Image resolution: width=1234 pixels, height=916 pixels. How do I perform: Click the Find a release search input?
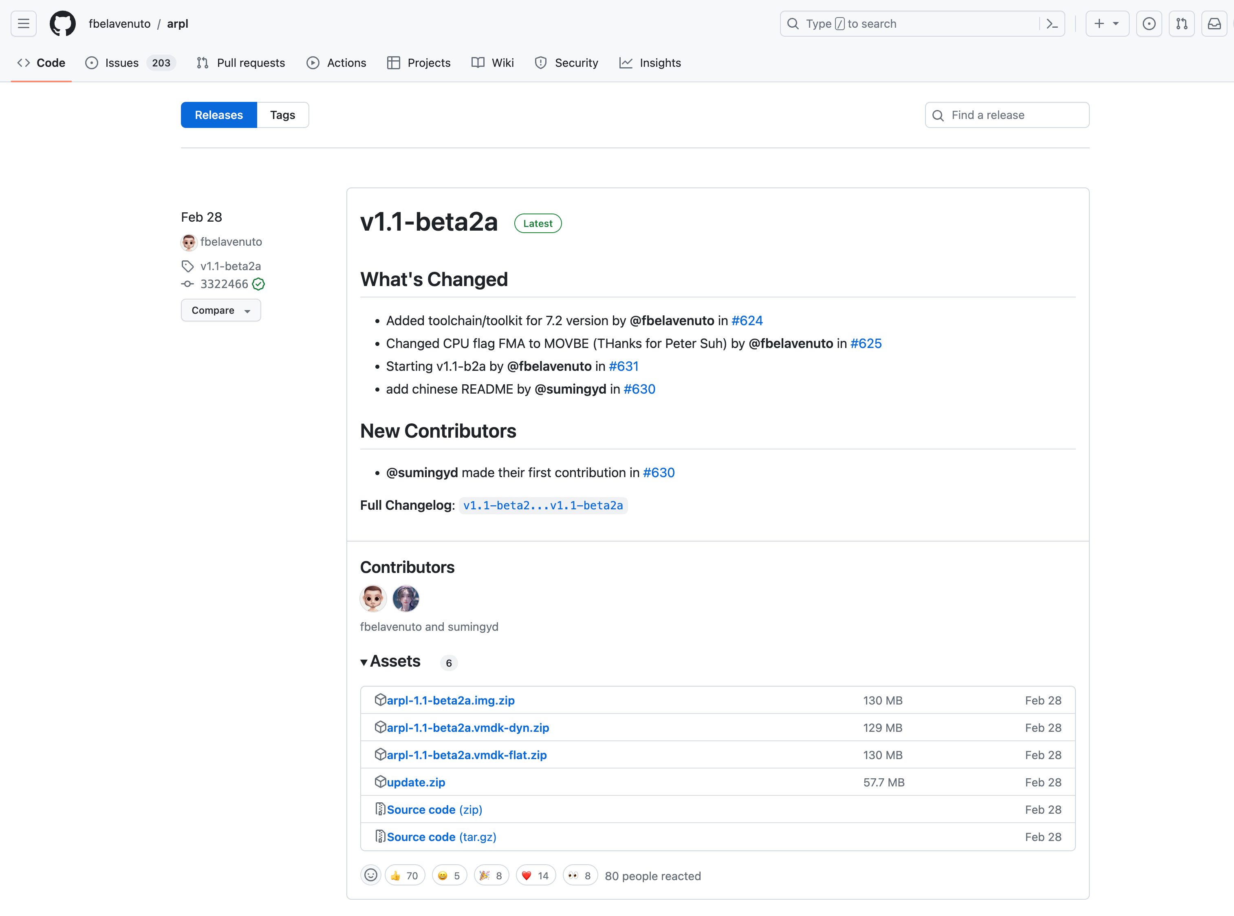1007,114
